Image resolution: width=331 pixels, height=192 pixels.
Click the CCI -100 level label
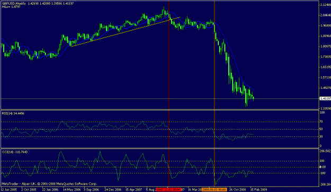pyautogui.click(x=323, y=173)
